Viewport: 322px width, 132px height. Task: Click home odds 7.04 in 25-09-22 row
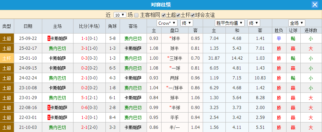(214, 38)
